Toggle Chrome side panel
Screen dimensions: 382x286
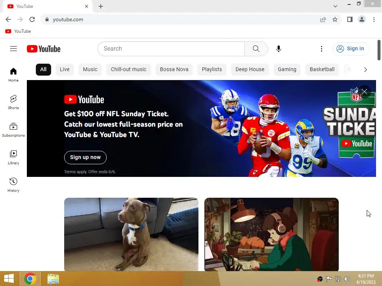click(x=350, y=19)
